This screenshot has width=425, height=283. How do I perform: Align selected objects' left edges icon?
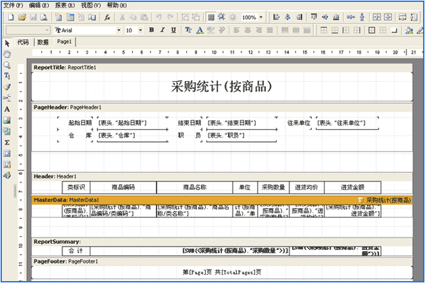276,17
